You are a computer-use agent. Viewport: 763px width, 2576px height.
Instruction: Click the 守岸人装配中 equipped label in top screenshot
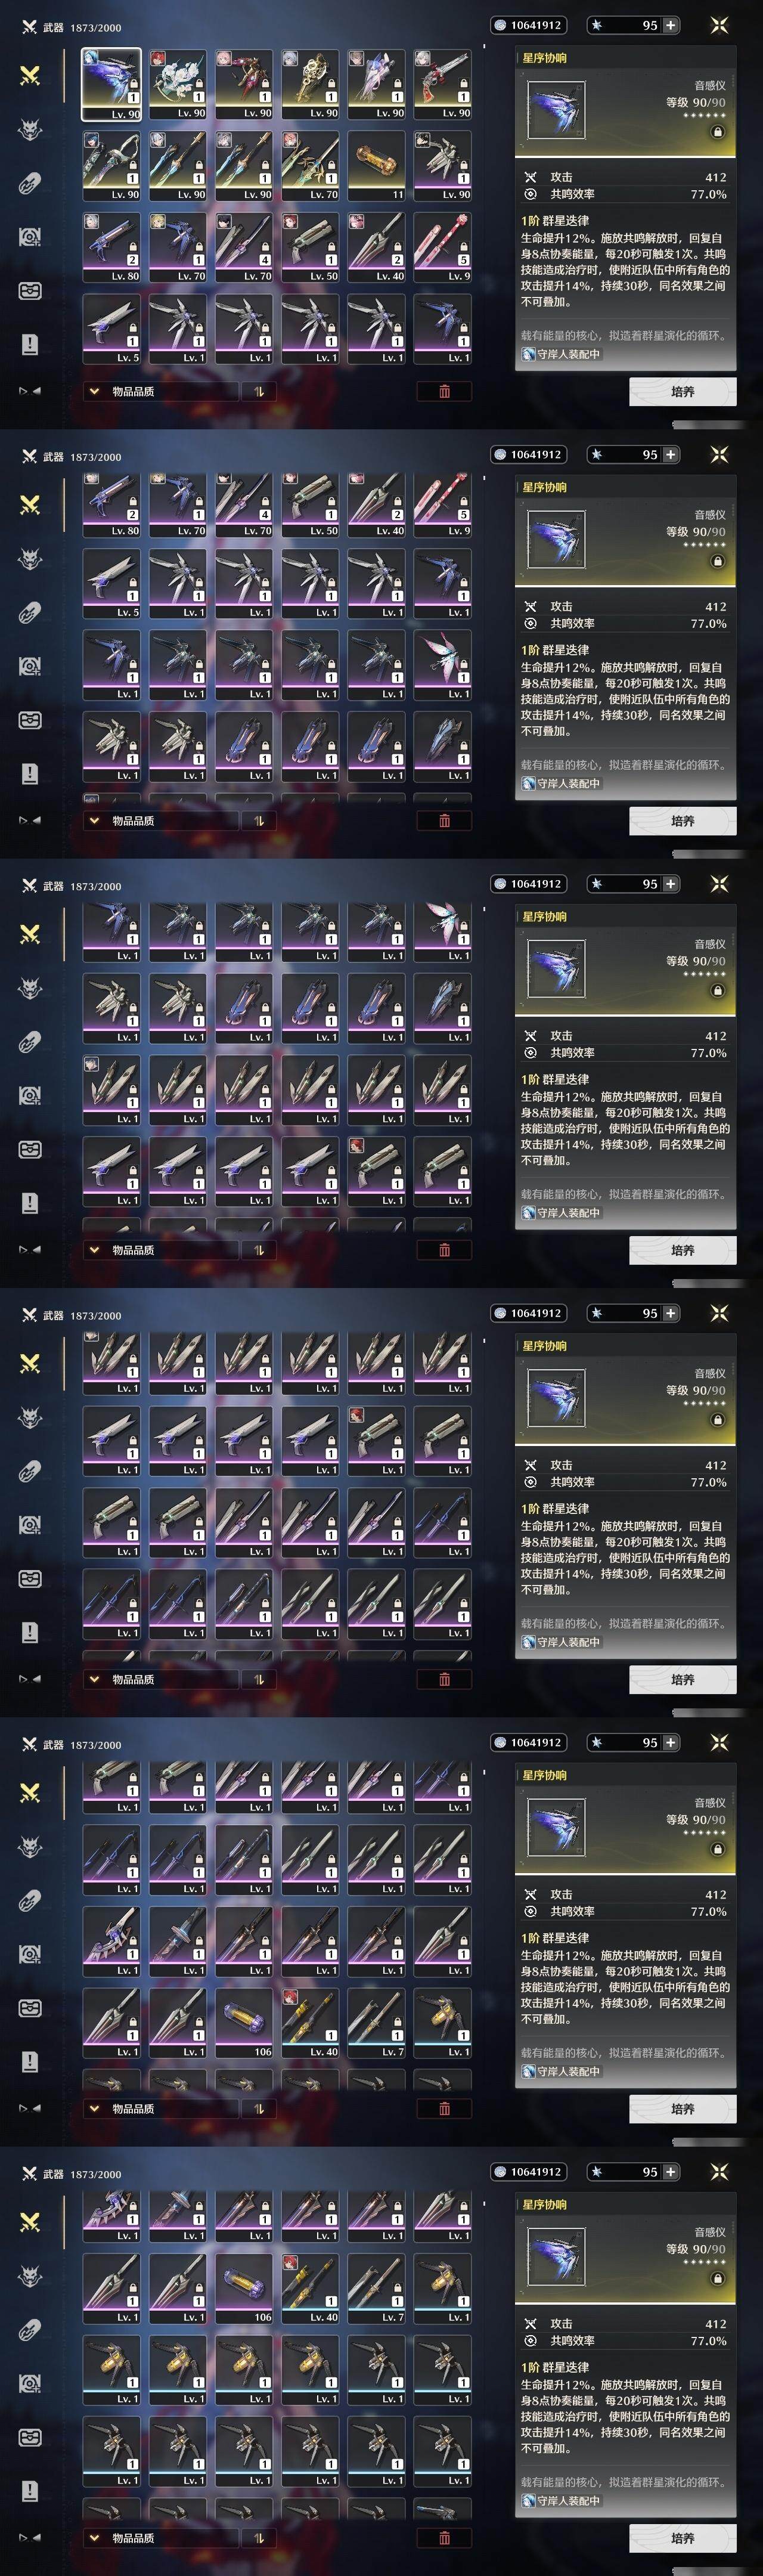tap(561, 354)
